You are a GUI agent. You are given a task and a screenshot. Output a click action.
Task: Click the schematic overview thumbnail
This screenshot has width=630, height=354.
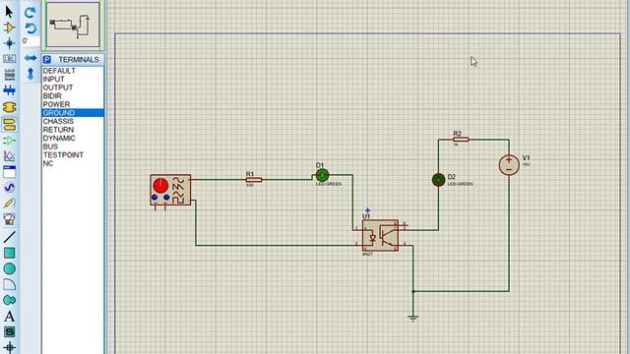click(73, 25)
